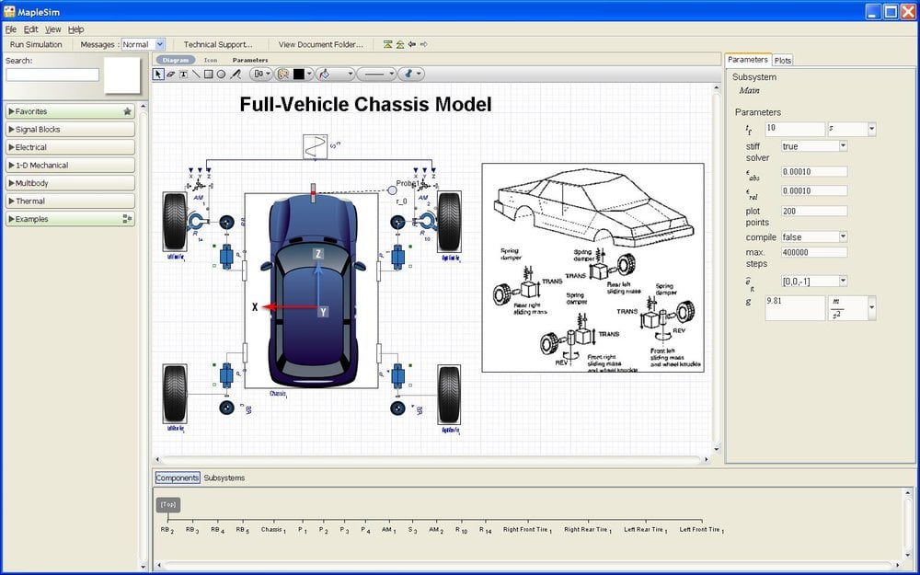Open the Edit menu

[x=31, y=29]
